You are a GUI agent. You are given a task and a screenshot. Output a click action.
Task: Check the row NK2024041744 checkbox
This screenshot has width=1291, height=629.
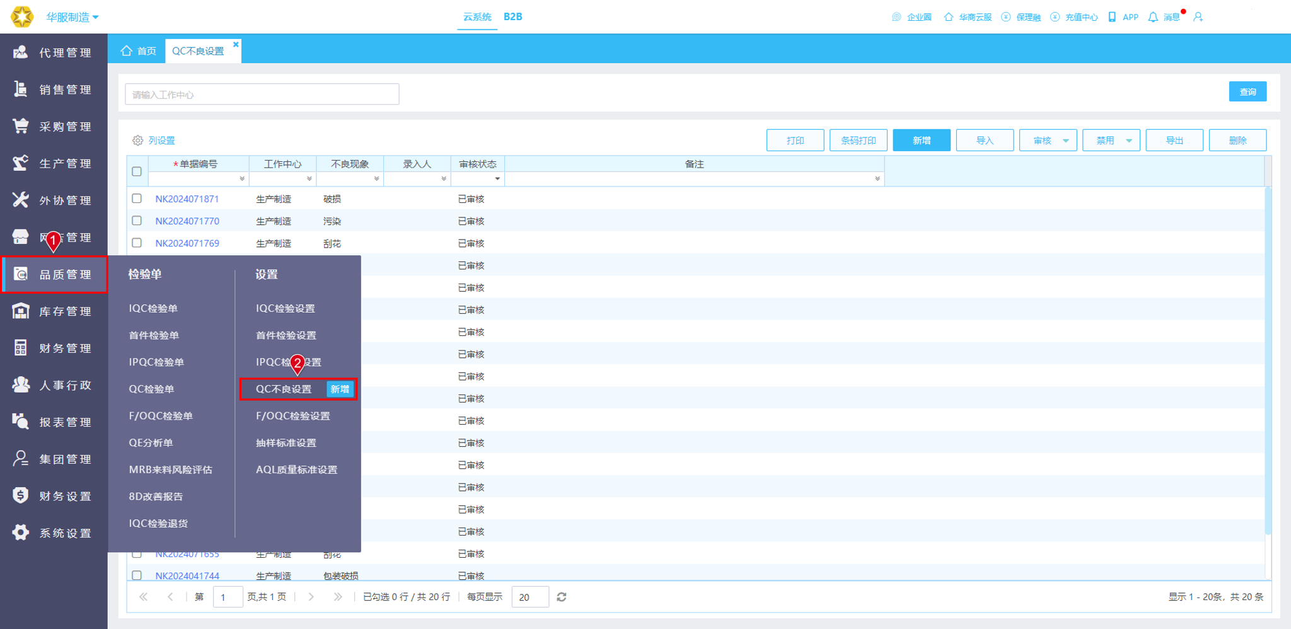(137, 575)
